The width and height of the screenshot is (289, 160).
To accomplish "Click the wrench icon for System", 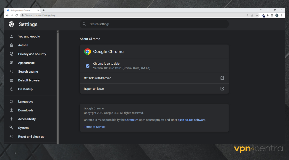I will (x=12, y=128).
